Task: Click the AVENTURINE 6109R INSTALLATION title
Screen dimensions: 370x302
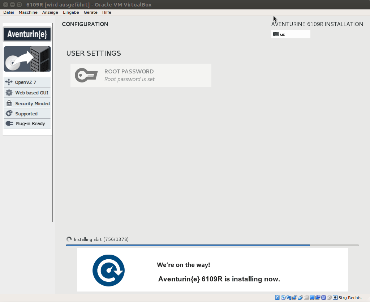Action: pyautogui.click(x=317, y=24)
